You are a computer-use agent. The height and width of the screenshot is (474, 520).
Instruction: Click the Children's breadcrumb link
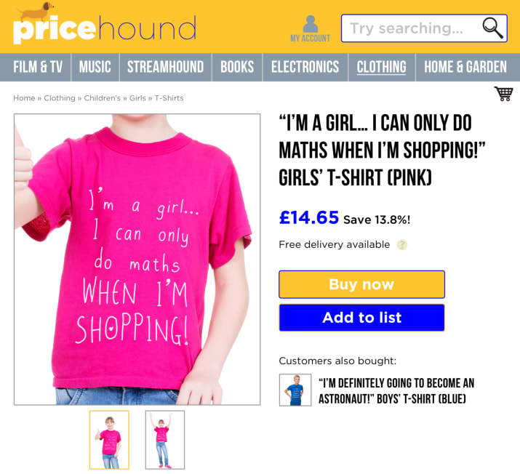(102, 98)
